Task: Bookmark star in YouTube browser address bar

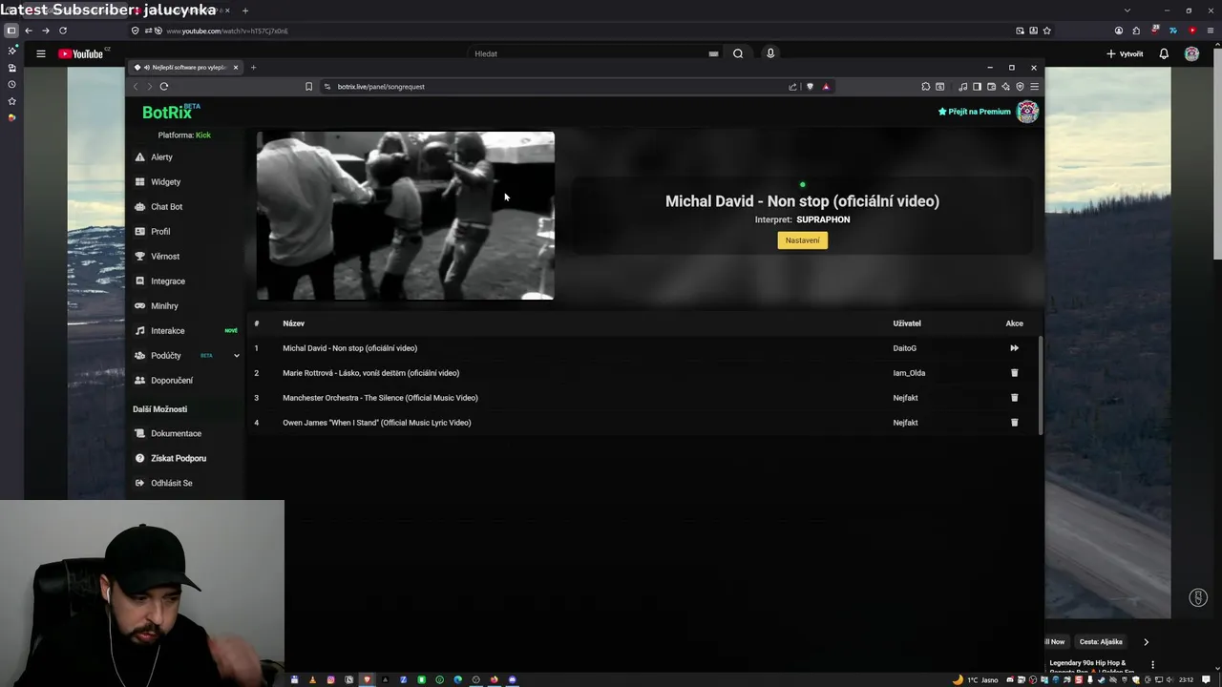Action: (1047, 31)
